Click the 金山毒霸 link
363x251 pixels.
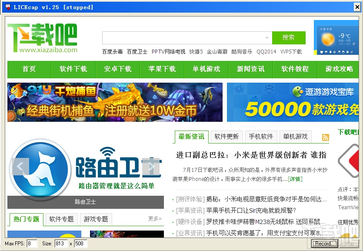click(x=217, y=52)
